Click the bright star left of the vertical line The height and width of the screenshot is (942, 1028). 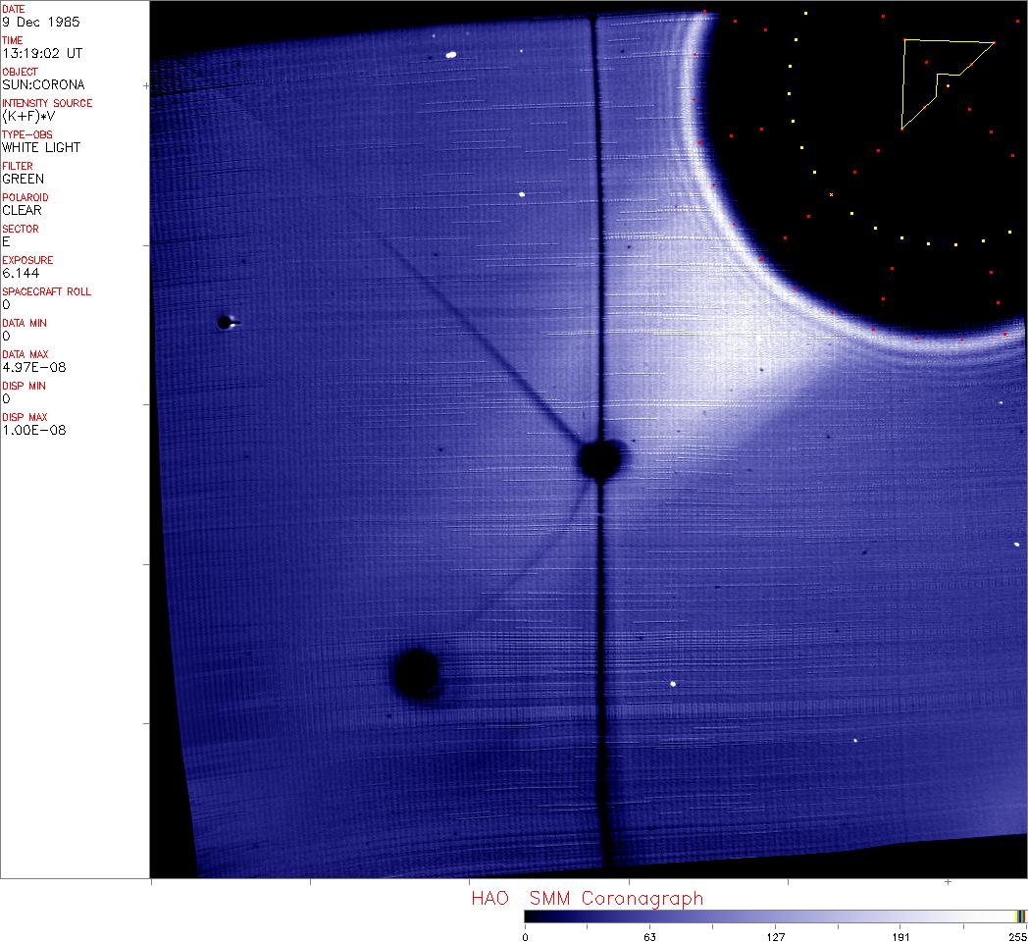click(522, 194)
